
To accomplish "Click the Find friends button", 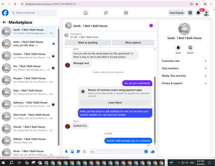I will [x=177, y=13].
